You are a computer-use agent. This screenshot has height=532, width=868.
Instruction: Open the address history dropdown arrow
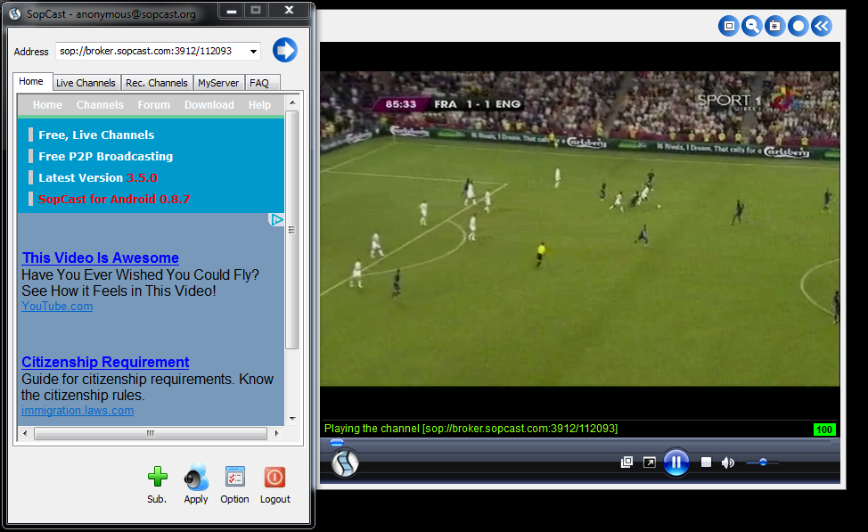253,52
